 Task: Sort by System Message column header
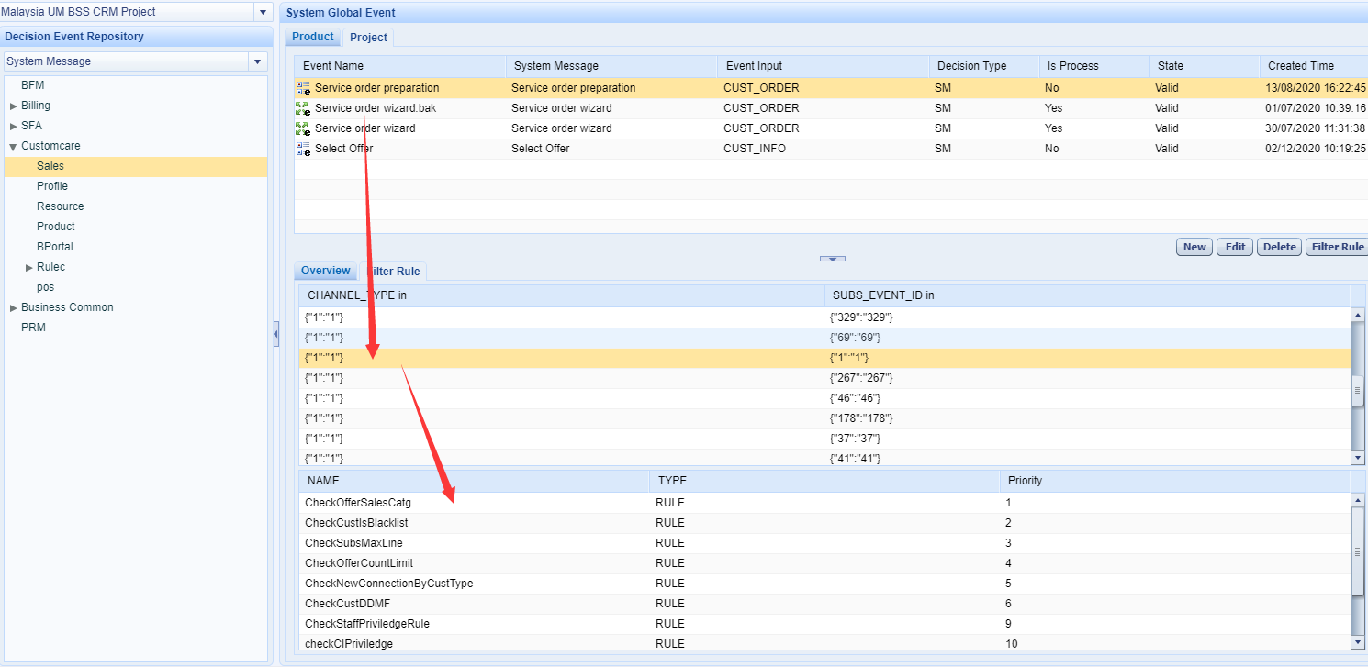point(611,66)
